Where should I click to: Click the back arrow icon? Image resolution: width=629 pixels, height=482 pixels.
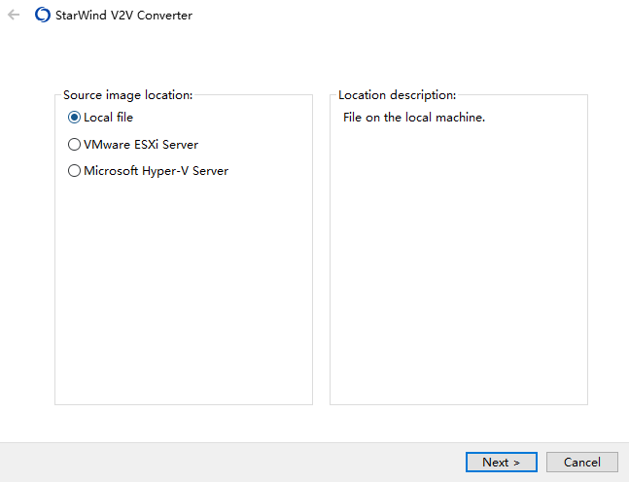point(14,16)
